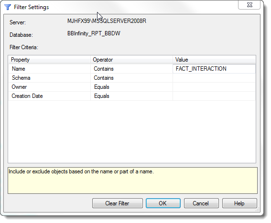Select the Name property row
The width and height of the screenshot is (271, 223).
49,69
